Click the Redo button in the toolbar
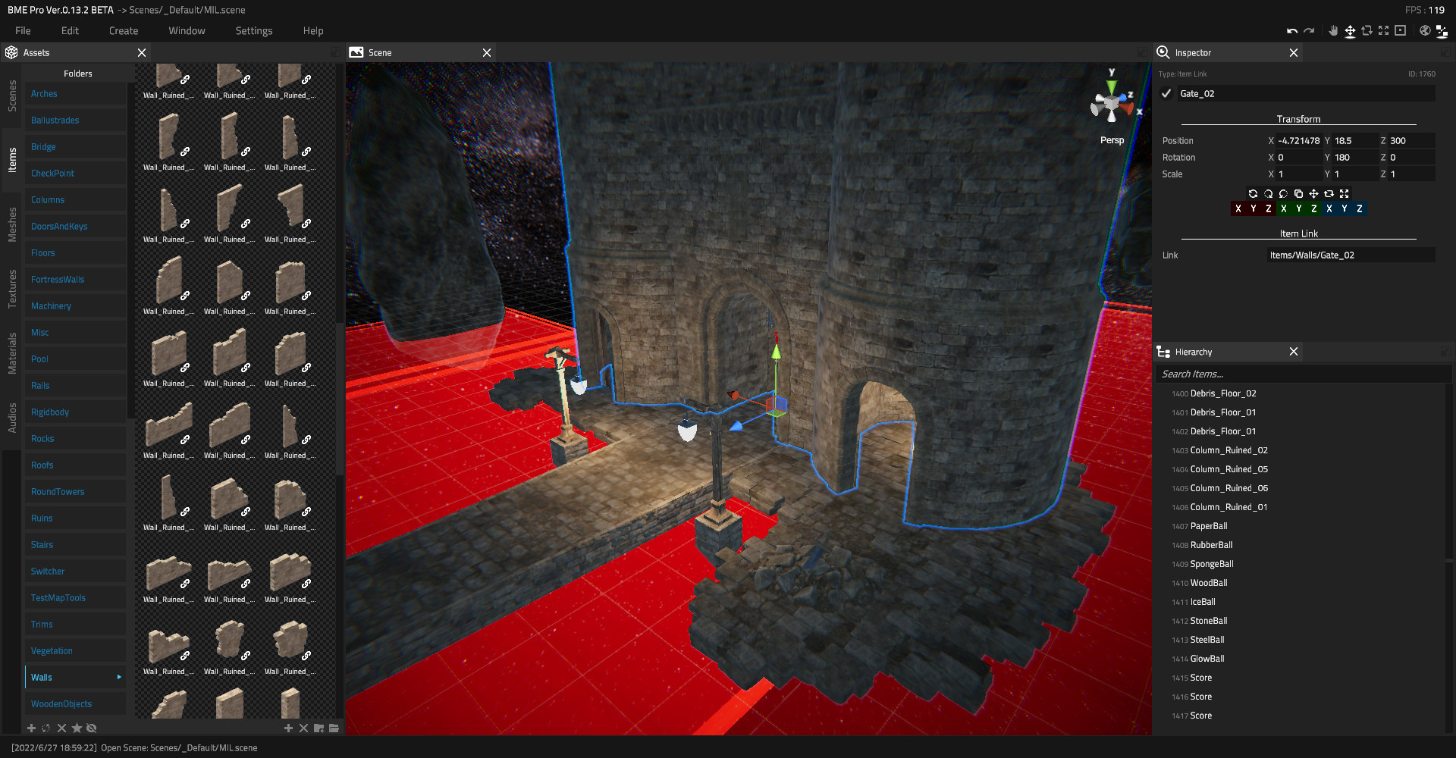Screen dimensions: 1456x758 pos(1309,31)
